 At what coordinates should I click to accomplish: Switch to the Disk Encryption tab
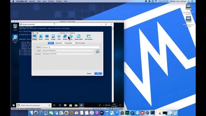(x=80, y=43)
